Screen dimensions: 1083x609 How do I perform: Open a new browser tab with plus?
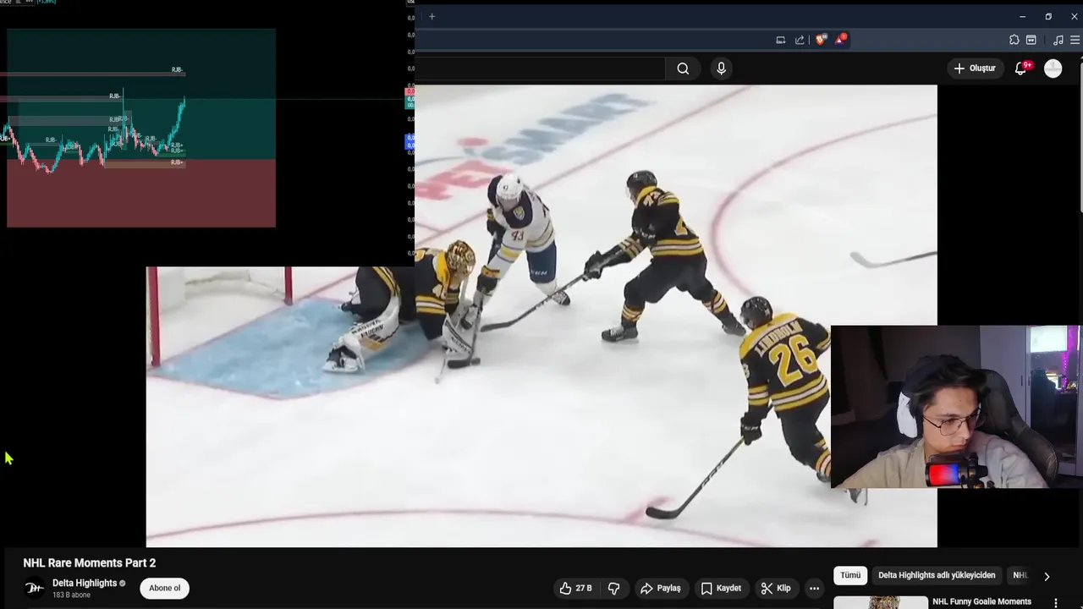tap(432, 16)
